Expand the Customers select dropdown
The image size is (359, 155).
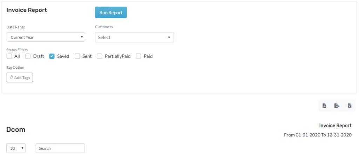click(x=134, y=37)
